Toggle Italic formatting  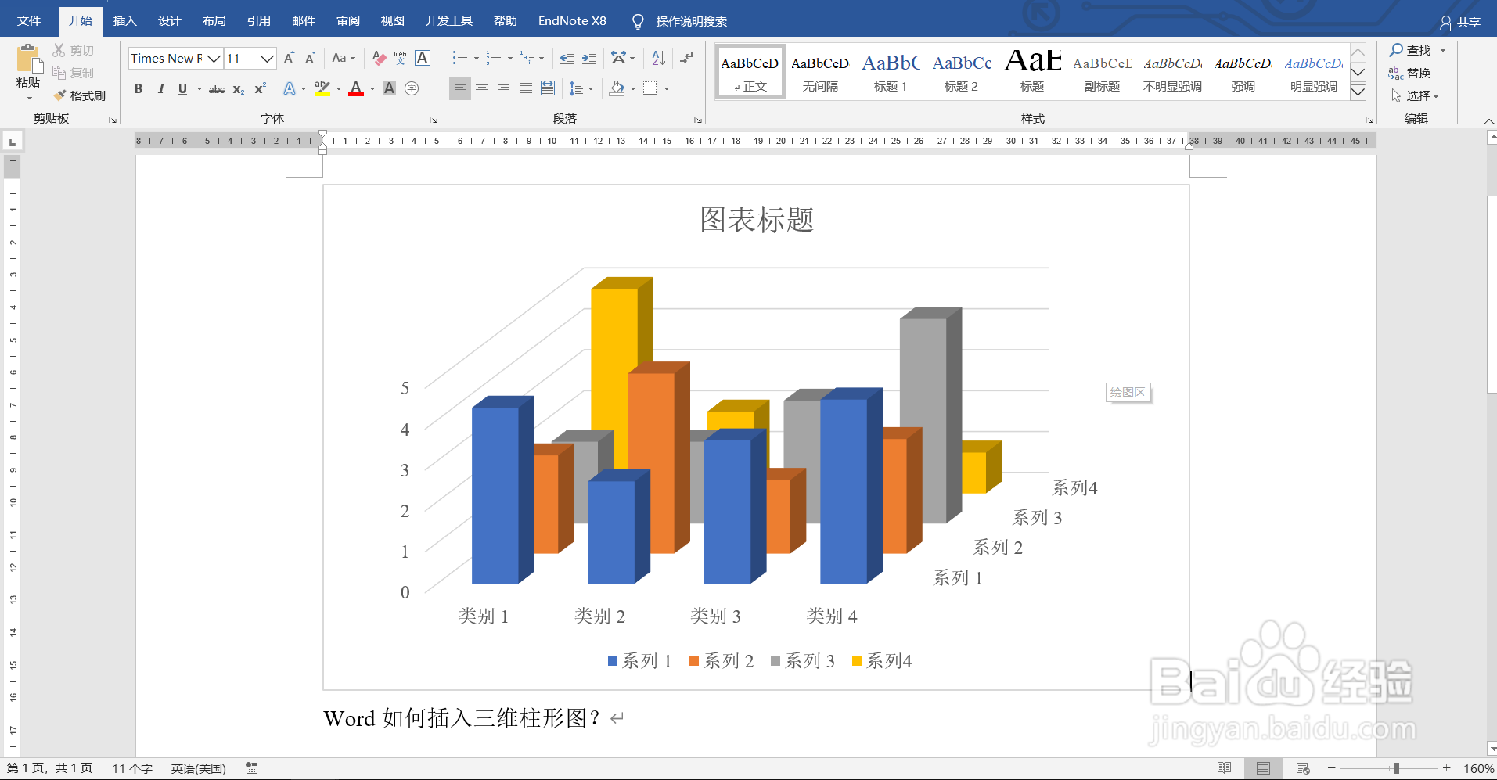[160, 89]
